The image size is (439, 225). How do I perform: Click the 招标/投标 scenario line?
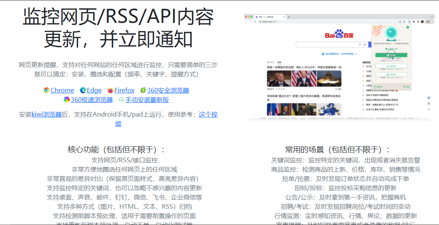tap(345, 188)
